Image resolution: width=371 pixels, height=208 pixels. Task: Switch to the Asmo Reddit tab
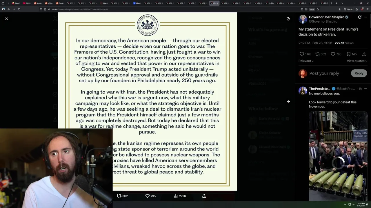(x=38, y=3)
